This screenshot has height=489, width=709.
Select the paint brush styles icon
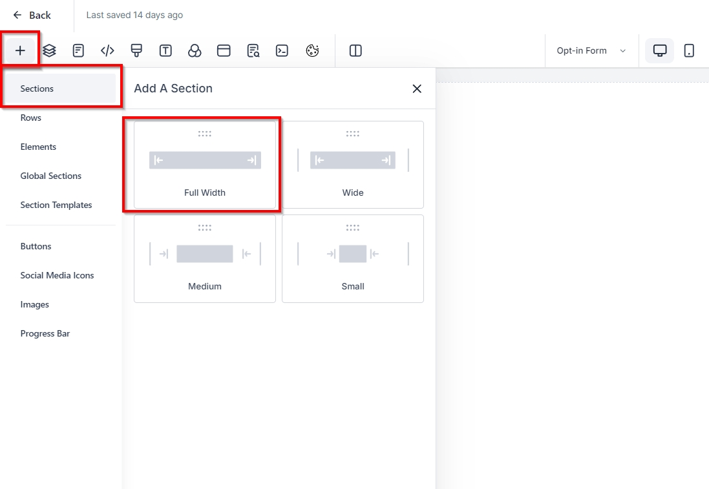click(136, 50)
